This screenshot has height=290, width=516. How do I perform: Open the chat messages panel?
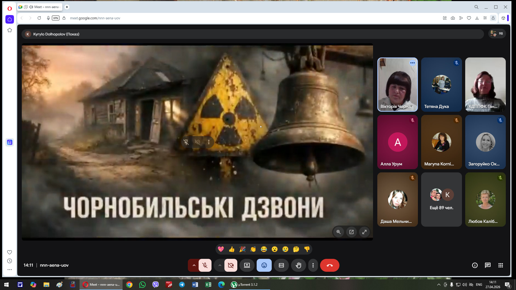click(x=488, y=265)
